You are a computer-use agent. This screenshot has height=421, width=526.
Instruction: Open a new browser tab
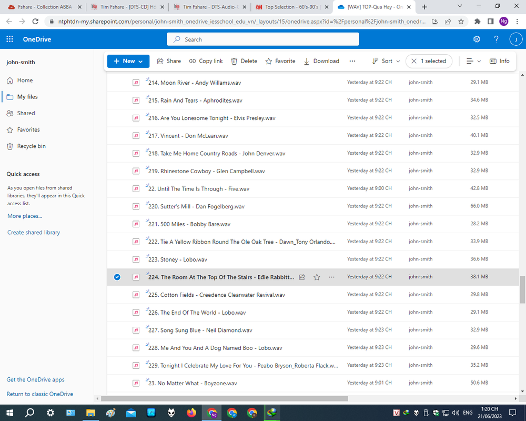click(x=424, y=7)
